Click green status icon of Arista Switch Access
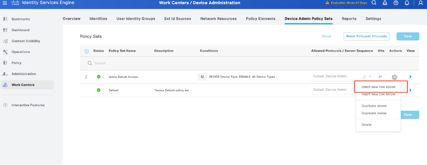Viewport: 427px width, 165px height. click(99, 77)
